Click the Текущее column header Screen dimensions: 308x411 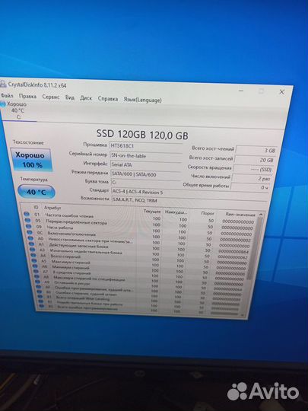[152, 212]
